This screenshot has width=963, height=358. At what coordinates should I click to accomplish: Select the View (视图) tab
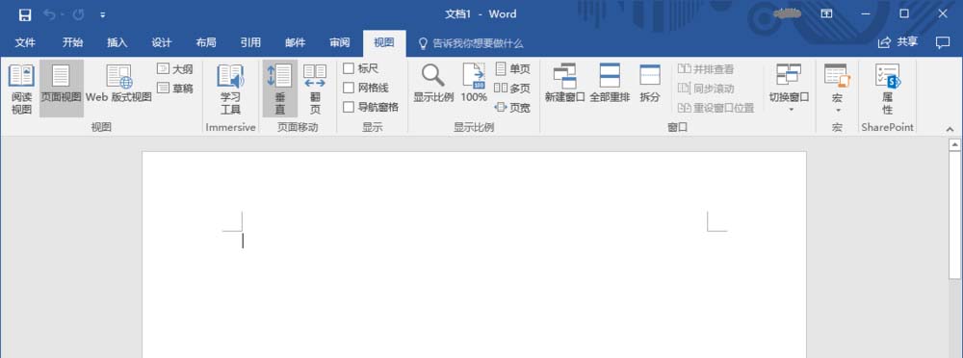pos(384,43)
